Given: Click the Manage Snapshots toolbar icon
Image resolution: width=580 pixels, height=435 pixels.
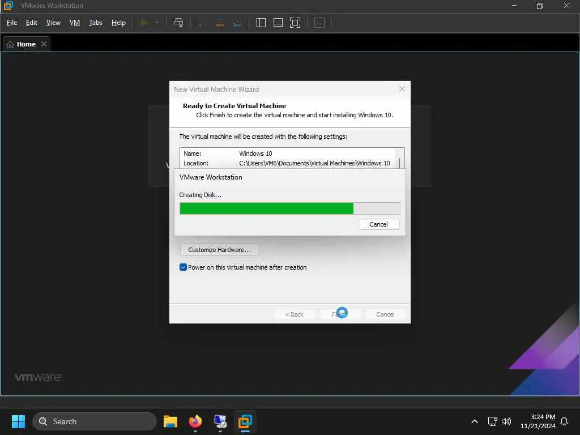Looking at the screenshot, I should pyautogui.click(x=237, y=23).
